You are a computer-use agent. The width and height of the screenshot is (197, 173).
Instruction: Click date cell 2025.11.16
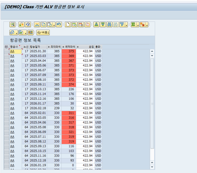(38, 156)
